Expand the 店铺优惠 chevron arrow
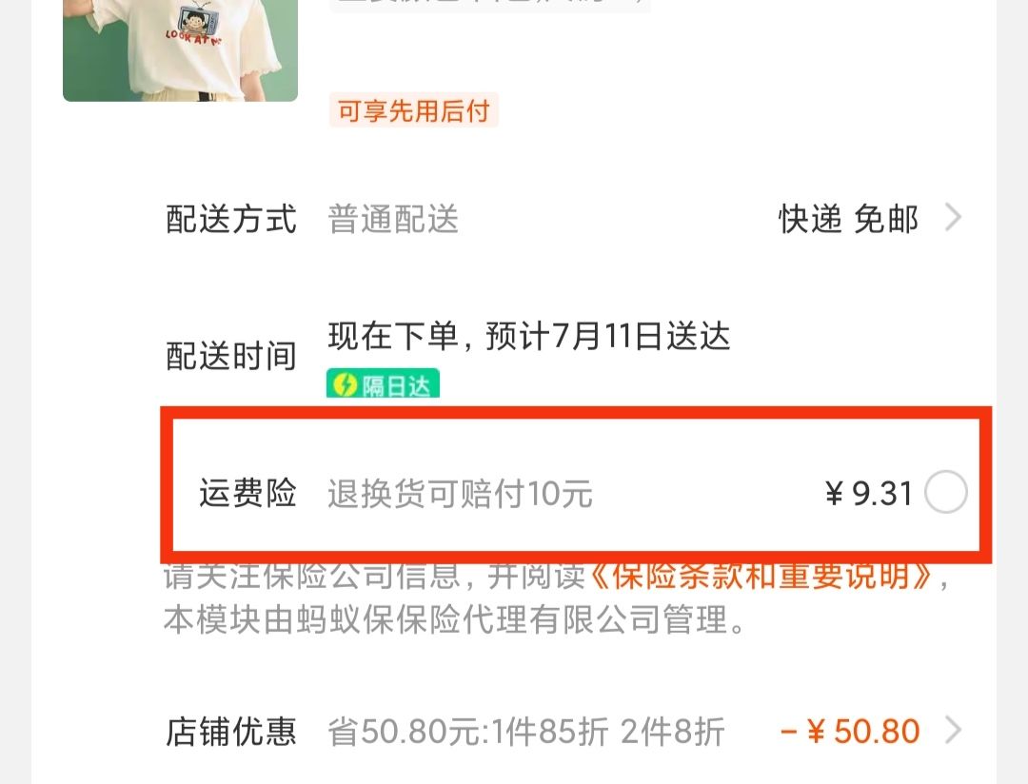The height and width of the screenshot is (784, 1028). tap(953, 731)
